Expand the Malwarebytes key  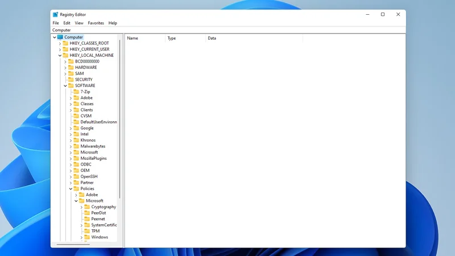(x=71, y=146)
